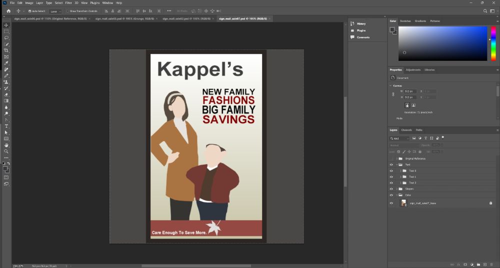
Task: Toggle Auto-Select checkbox
Action: pyautogui.click(x=29, y=11)
